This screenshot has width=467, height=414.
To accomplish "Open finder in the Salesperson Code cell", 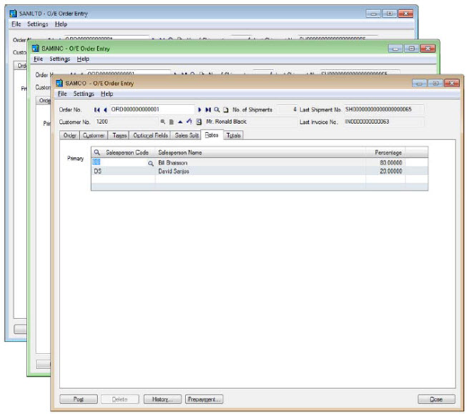I will click(x=151, y=163).
